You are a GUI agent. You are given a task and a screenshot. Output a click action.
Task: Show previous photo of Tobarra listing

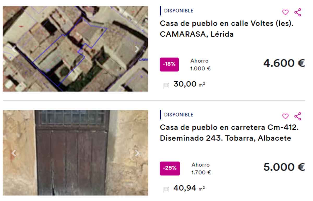click(14, 153)
